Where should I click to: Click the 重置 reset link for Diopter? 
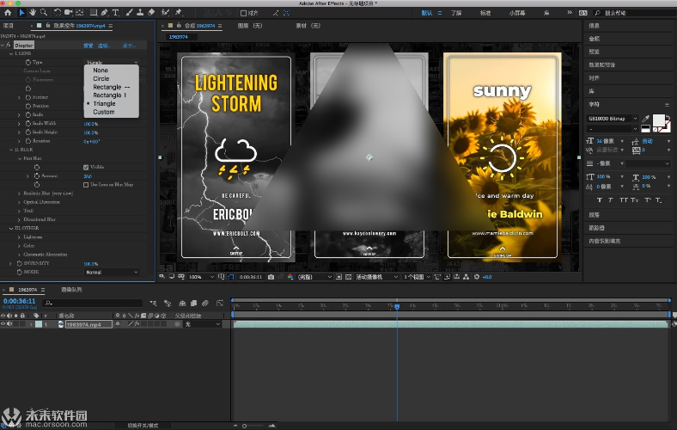point(88,45)
